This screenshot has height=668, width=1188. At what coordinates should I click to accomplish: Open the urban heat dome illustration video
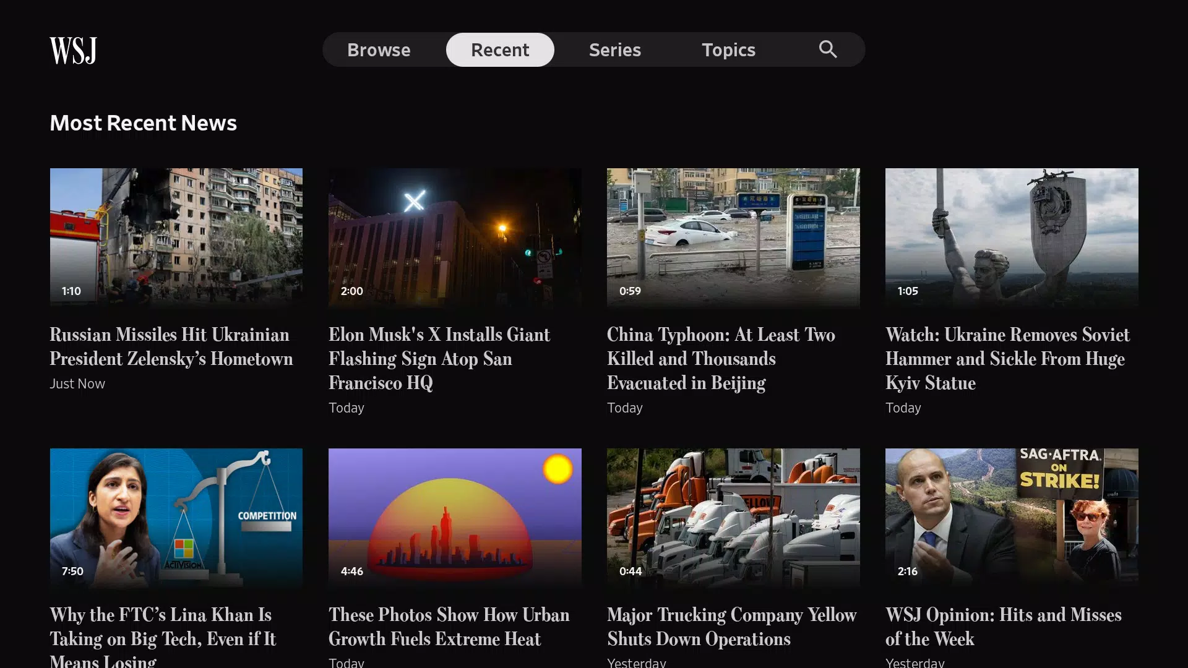coord(455,518)
